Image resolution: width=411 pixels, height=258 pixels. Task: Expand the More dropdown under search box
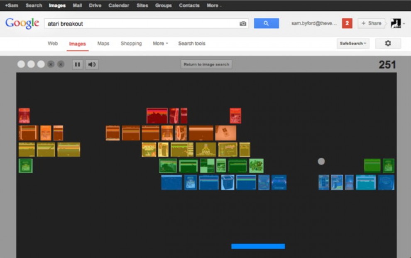point(160,44)
